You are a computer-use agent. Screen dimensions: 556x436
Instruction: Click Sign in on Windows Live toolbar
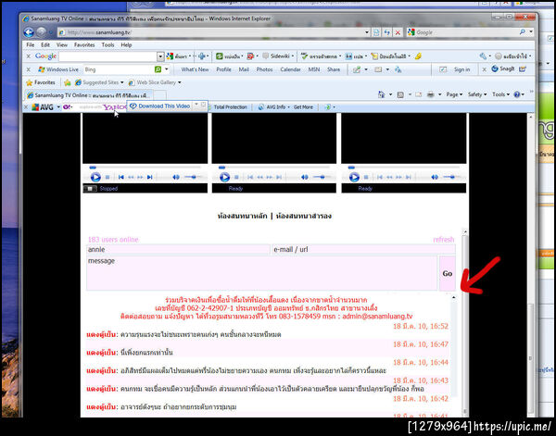tap(461, 69)
